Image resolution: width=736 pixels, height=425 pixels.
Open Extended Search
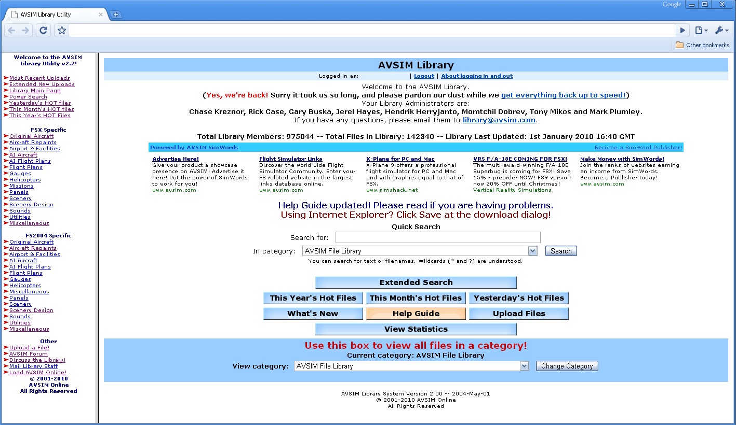coord(416,282)
